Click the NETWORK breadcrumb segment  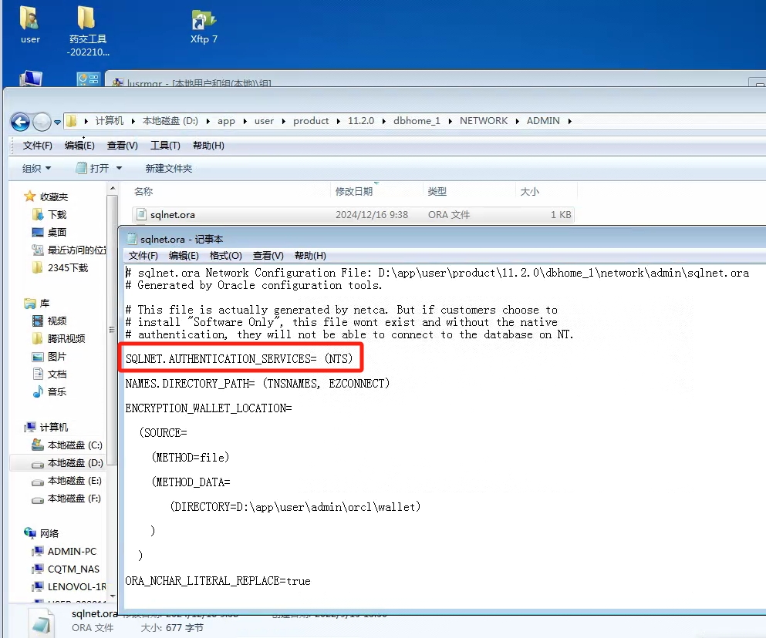coord(483,120)
